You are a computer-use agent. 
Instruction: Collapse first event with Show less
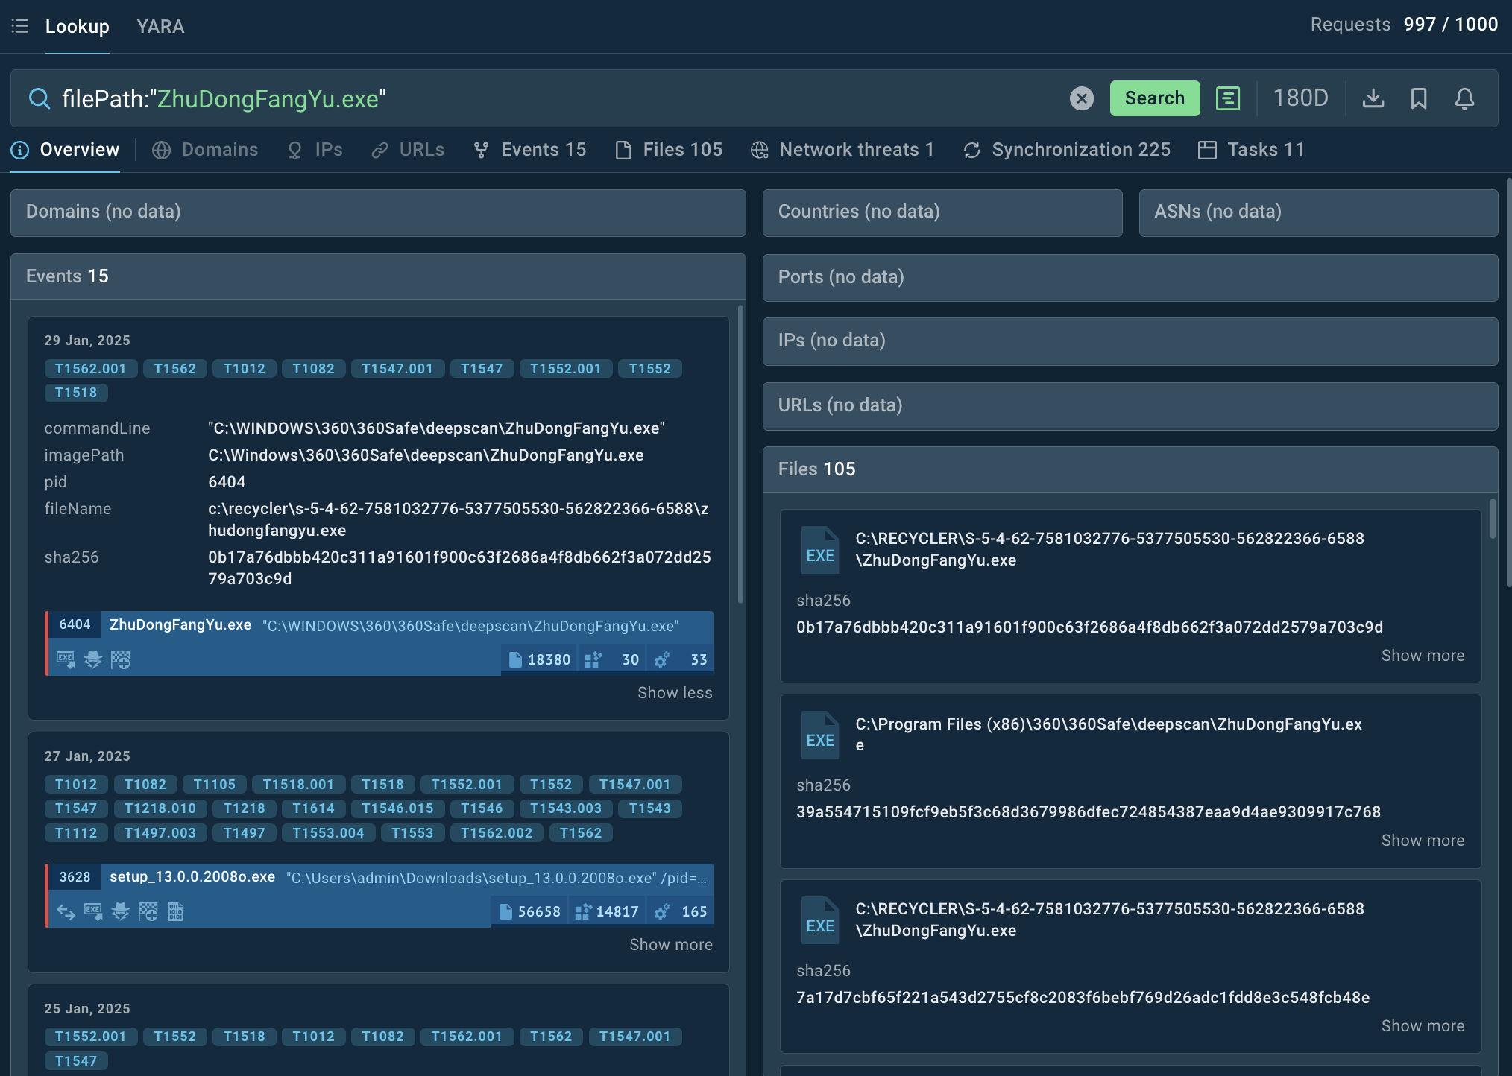[674, 693]
